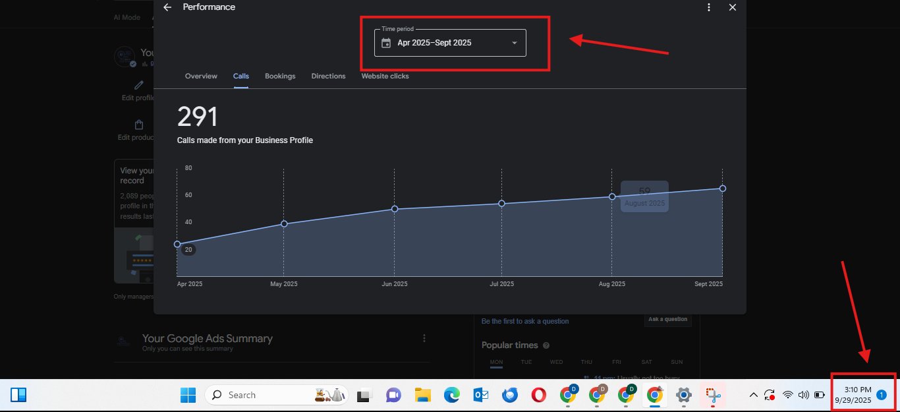Click the taskbar Search box
Screen dimensions: 900x412
[x=277, y=395]
